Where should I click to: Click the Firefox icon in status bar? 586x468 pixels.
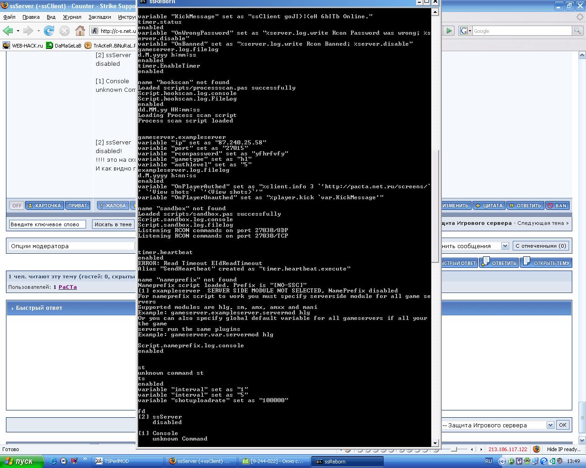pyautogui.click(x=537, y=449)
